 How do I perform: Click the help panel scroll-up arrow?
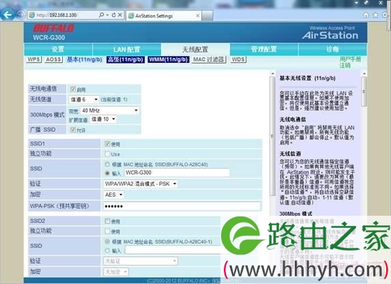point(364,74)
